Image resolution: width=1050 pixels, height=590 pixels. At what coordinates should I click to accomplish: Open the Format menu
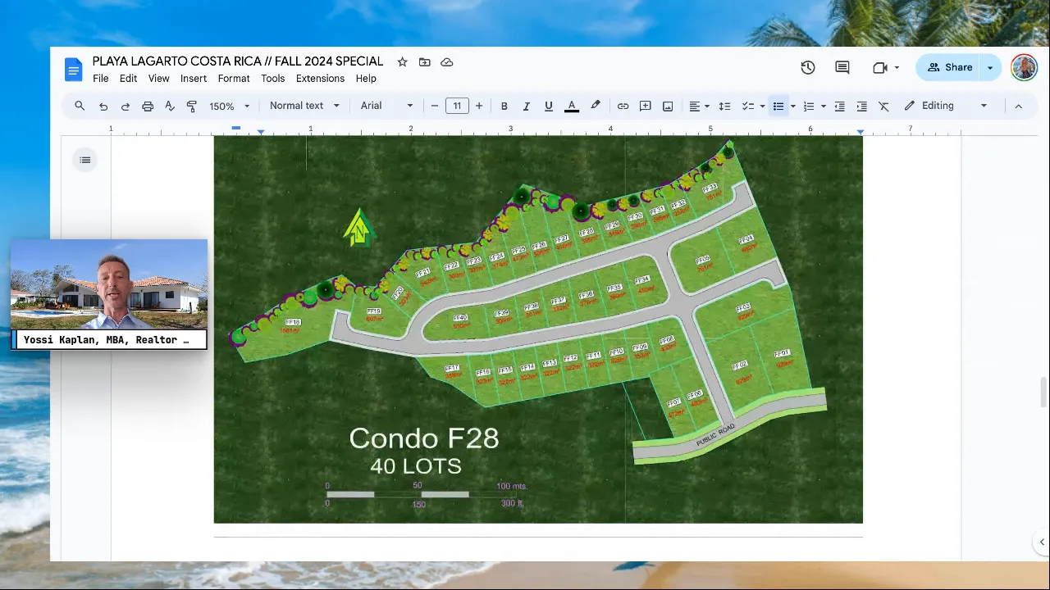[x=234, y=79]
